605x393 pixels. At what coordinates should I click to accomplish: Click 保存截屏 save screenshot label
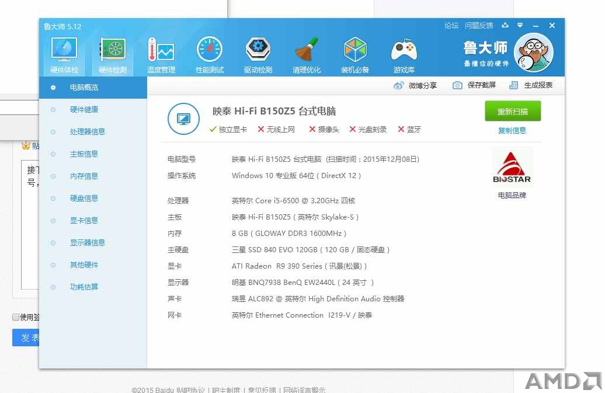coord(482,85)
